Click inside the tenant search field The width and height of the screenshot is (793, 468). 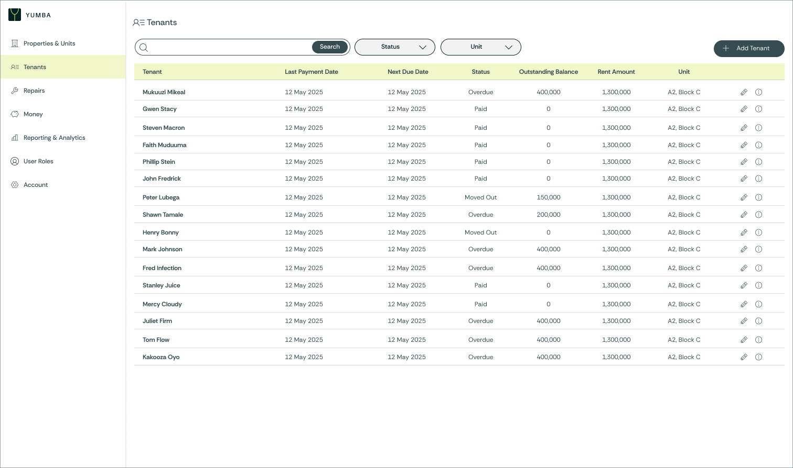[230, 47]
